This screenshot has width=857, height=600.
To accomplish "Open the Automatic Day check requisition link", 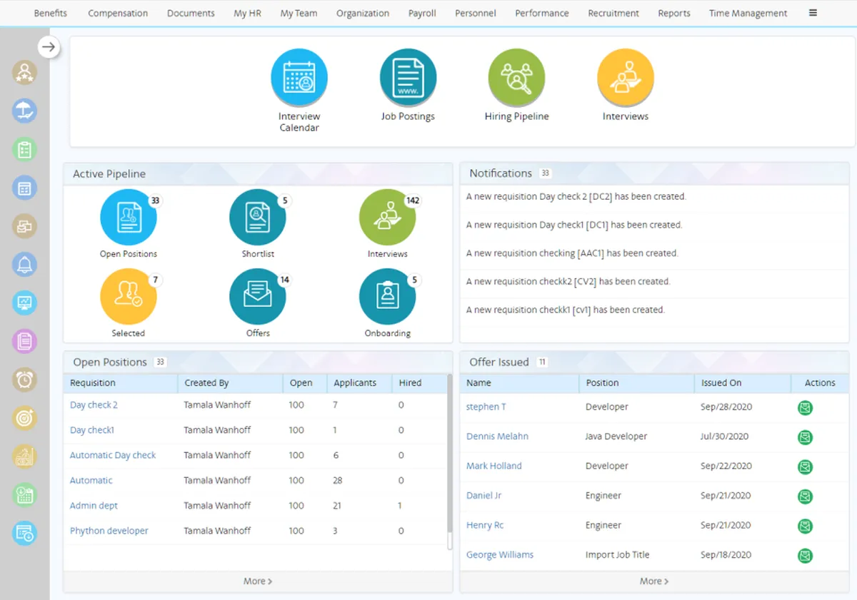I will (x=113, y=455).
